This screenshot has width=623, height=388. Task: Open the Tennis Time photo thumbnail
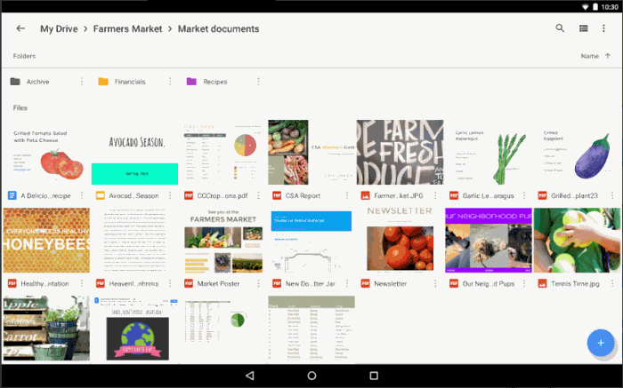[577, 241]
